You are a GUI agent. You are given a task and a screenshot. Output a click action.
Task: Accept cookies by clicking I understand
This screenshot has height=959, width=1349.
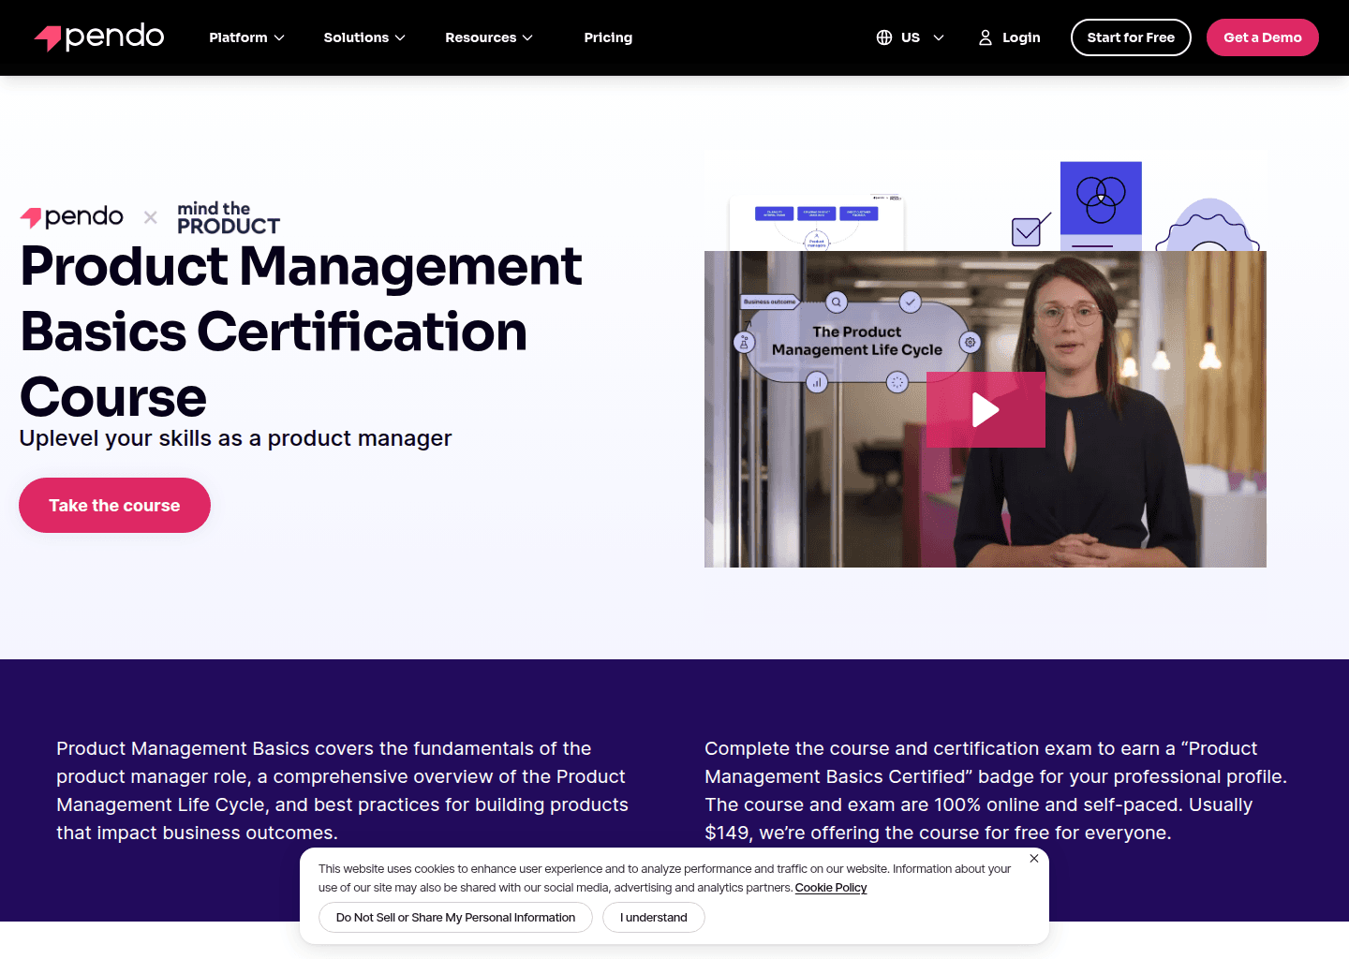pyautogui.click(x=653, y=917)
